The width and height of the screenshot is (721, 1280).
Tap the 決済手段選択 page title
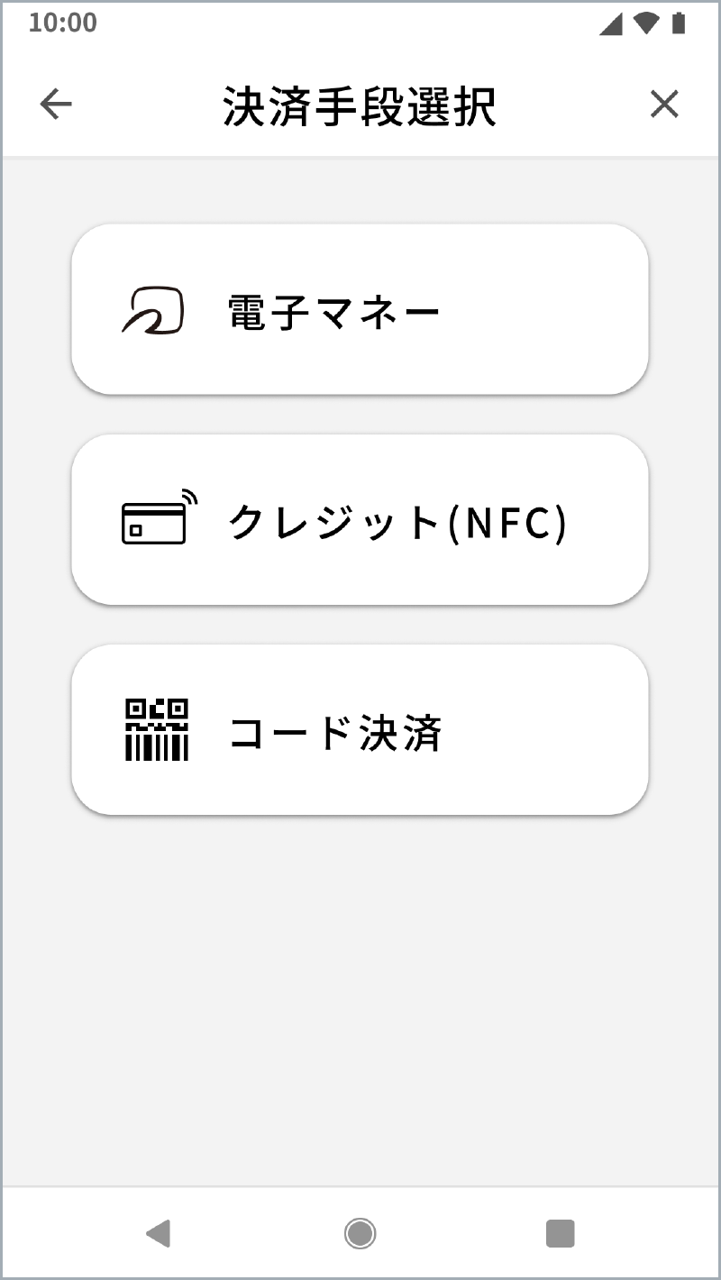coord(360,106)
